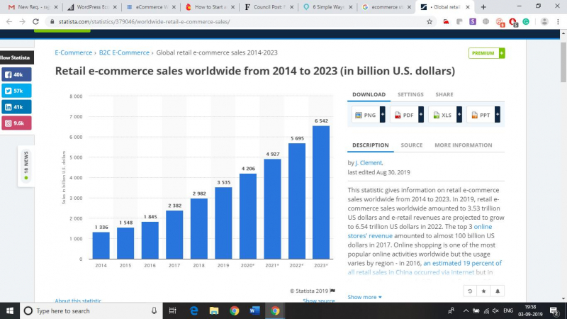This screenshot has height=319, width=567.
Task: Open the Chrome profile avatar
Action: tap(544, 22)
